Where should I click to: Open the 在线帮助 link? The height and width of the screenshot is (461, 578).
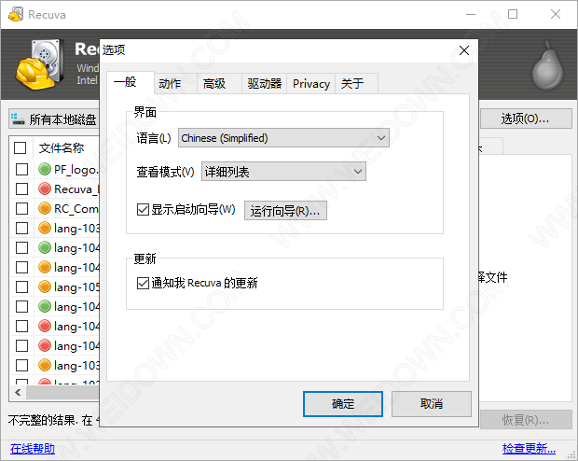click(x=33, y=449)
